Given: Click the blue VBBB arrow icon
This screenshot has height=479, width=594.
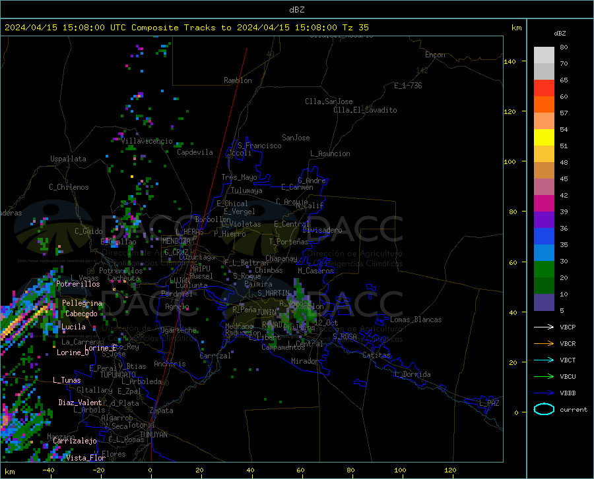Looking at the screenshot, I should click(x=544, y=393).
